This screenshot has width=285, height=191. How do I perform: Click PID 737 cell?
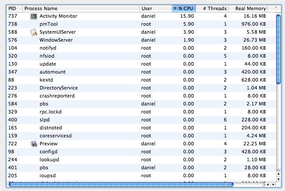click(x=12, y=16)
